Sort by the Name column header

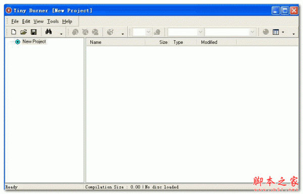click(116, 42)
